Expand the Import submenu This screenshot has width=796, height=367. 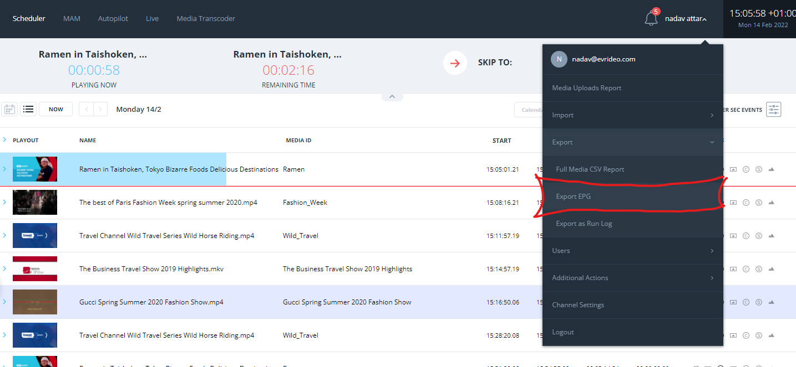(712, 115)
